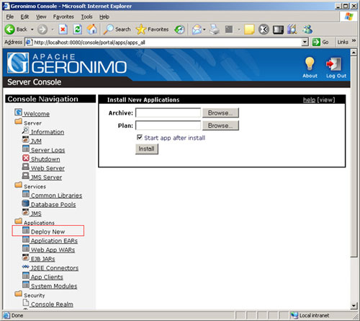Open the Server Logs link

point(48,150)
